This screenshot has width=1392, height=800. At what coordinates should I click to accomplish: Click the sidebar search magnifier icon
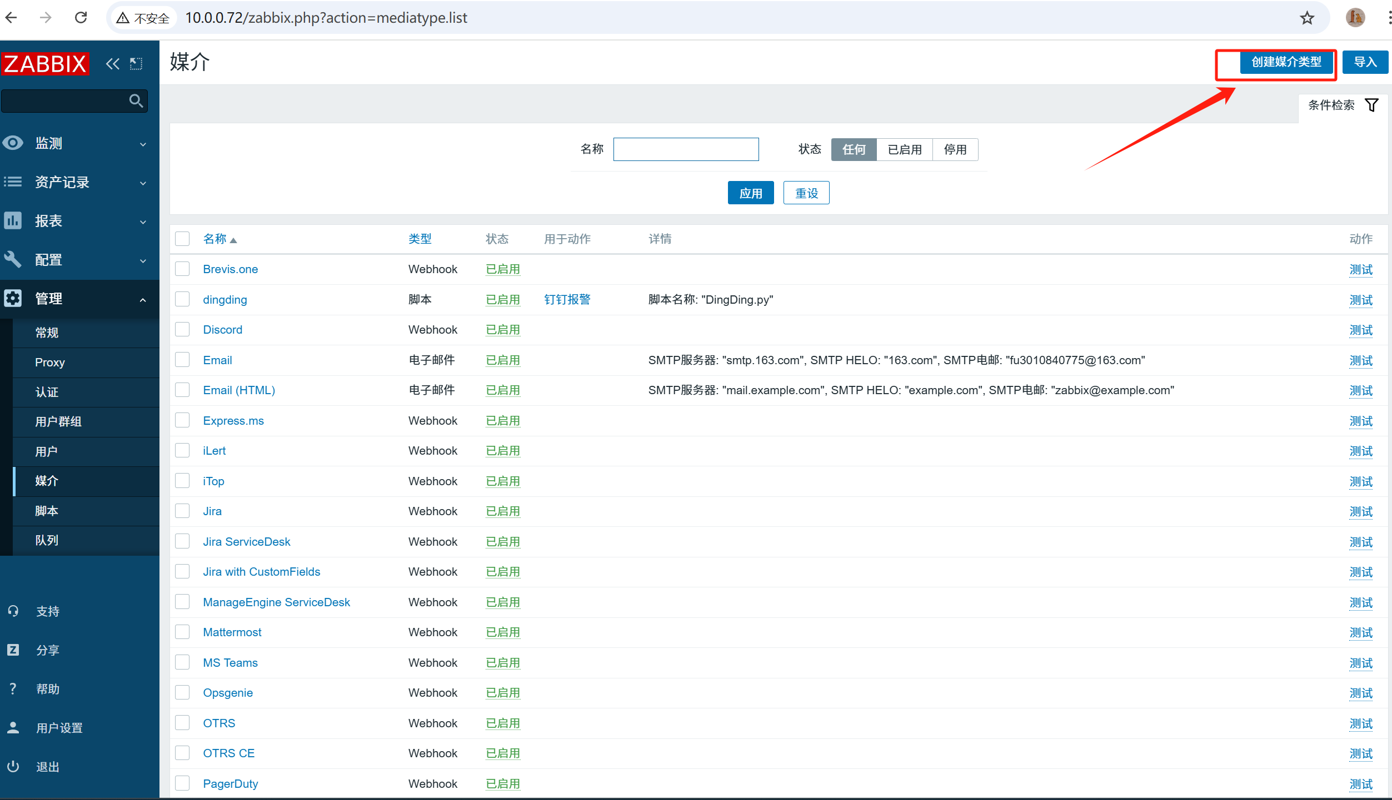[x=136, y=101]
